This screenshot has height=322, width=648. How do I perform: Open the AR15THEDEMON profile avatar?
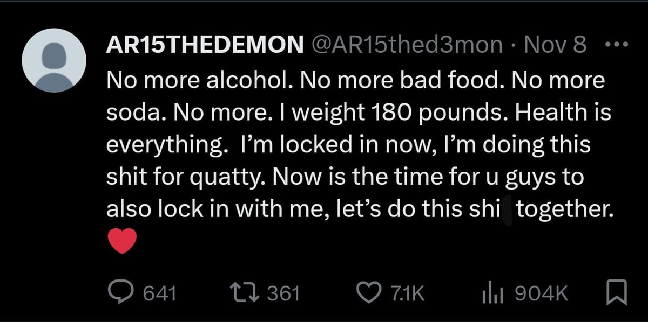coord(54,60)
